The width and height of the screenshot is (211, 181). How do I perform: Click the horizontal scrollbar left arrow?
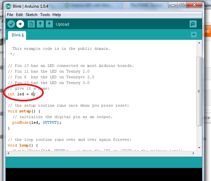(8, 153)
